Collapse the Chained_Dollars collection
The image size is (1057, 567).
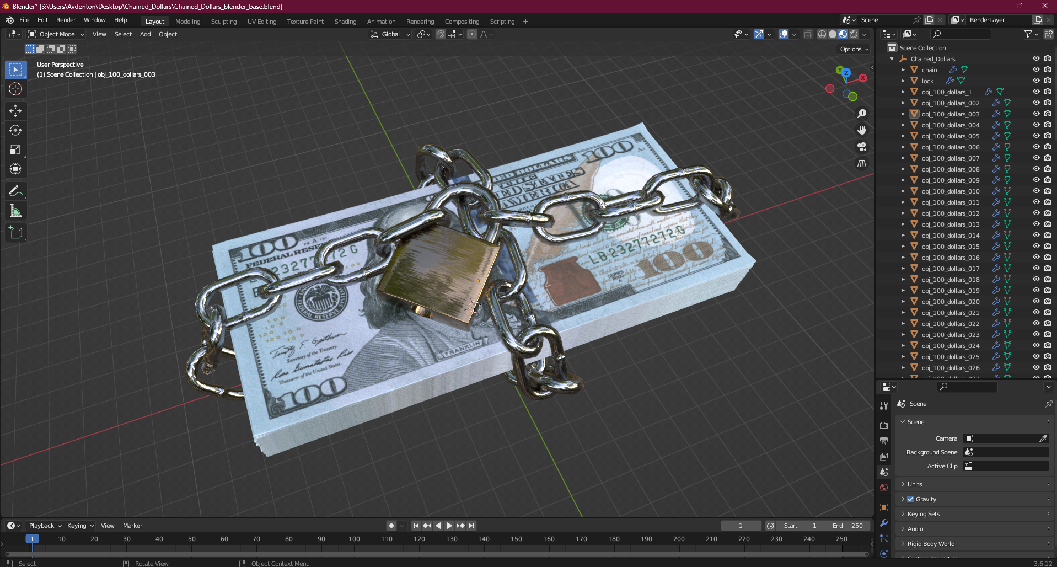click(892, 58)
